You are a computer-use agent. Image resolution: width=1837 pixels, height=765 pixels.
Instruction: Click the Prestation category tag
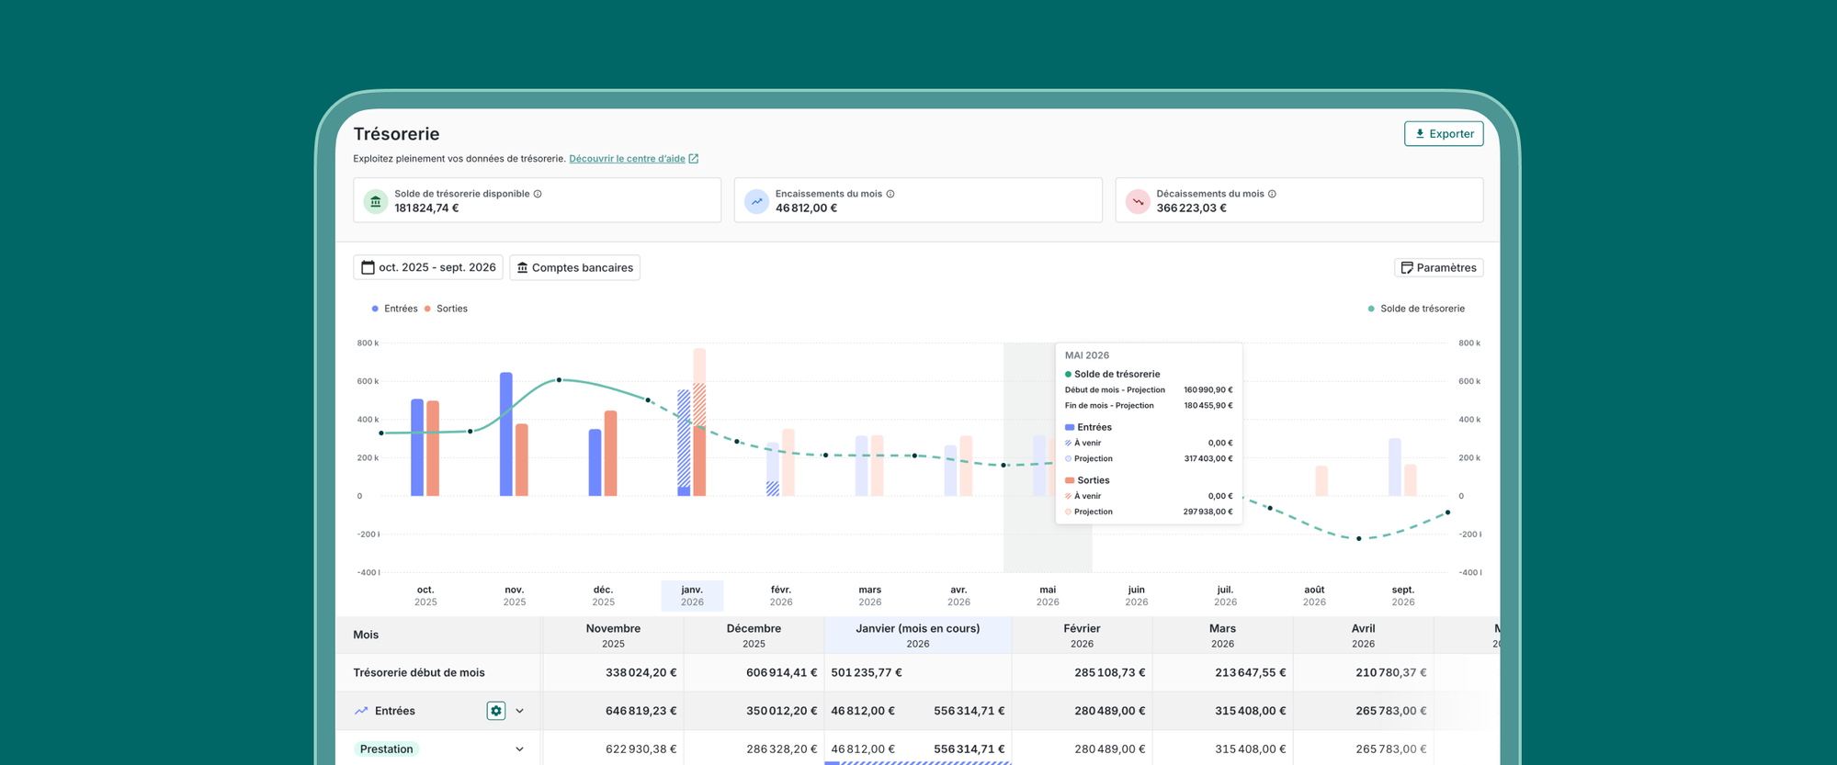coord(387,749)
